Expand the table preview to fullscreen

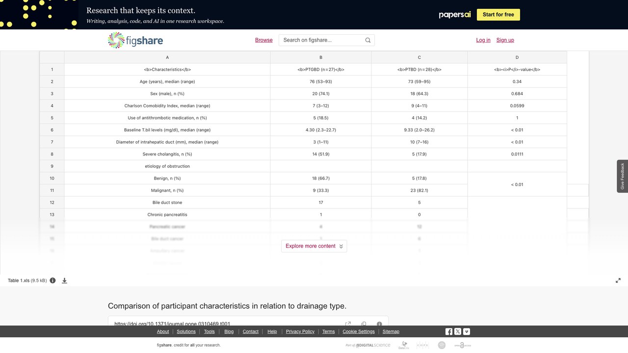click(x=618, y=280)
